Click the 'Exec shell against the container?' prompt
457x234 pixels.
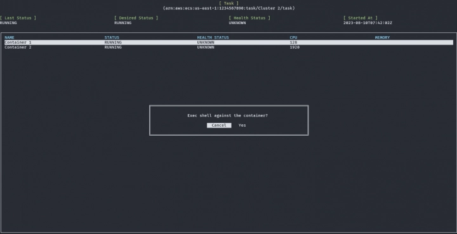coord(227,115)
